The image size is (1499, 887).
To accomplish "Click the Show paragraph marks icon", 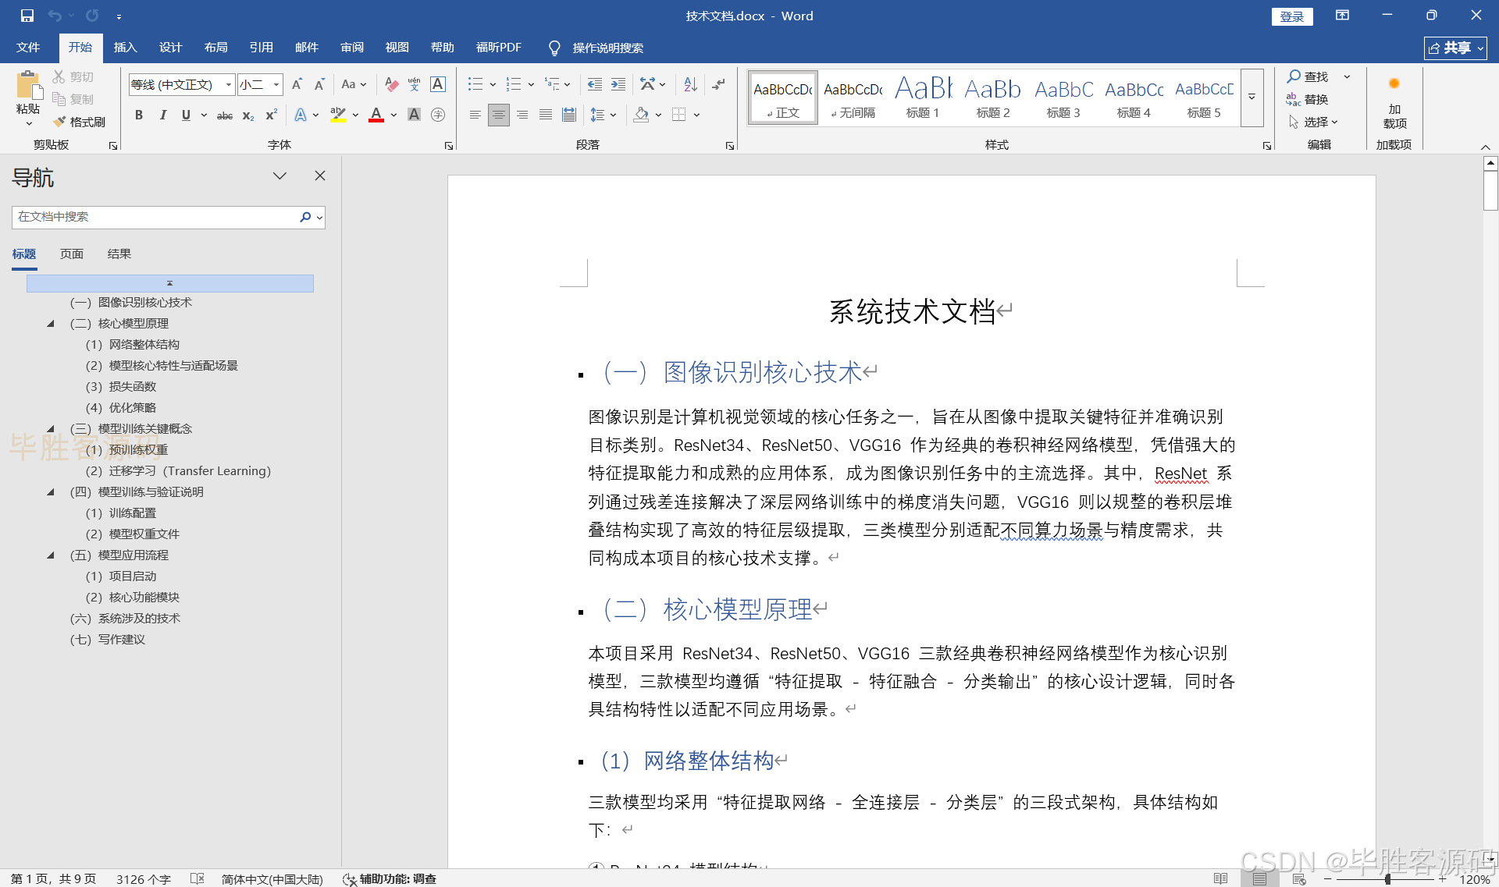I will tap(719, 84).
